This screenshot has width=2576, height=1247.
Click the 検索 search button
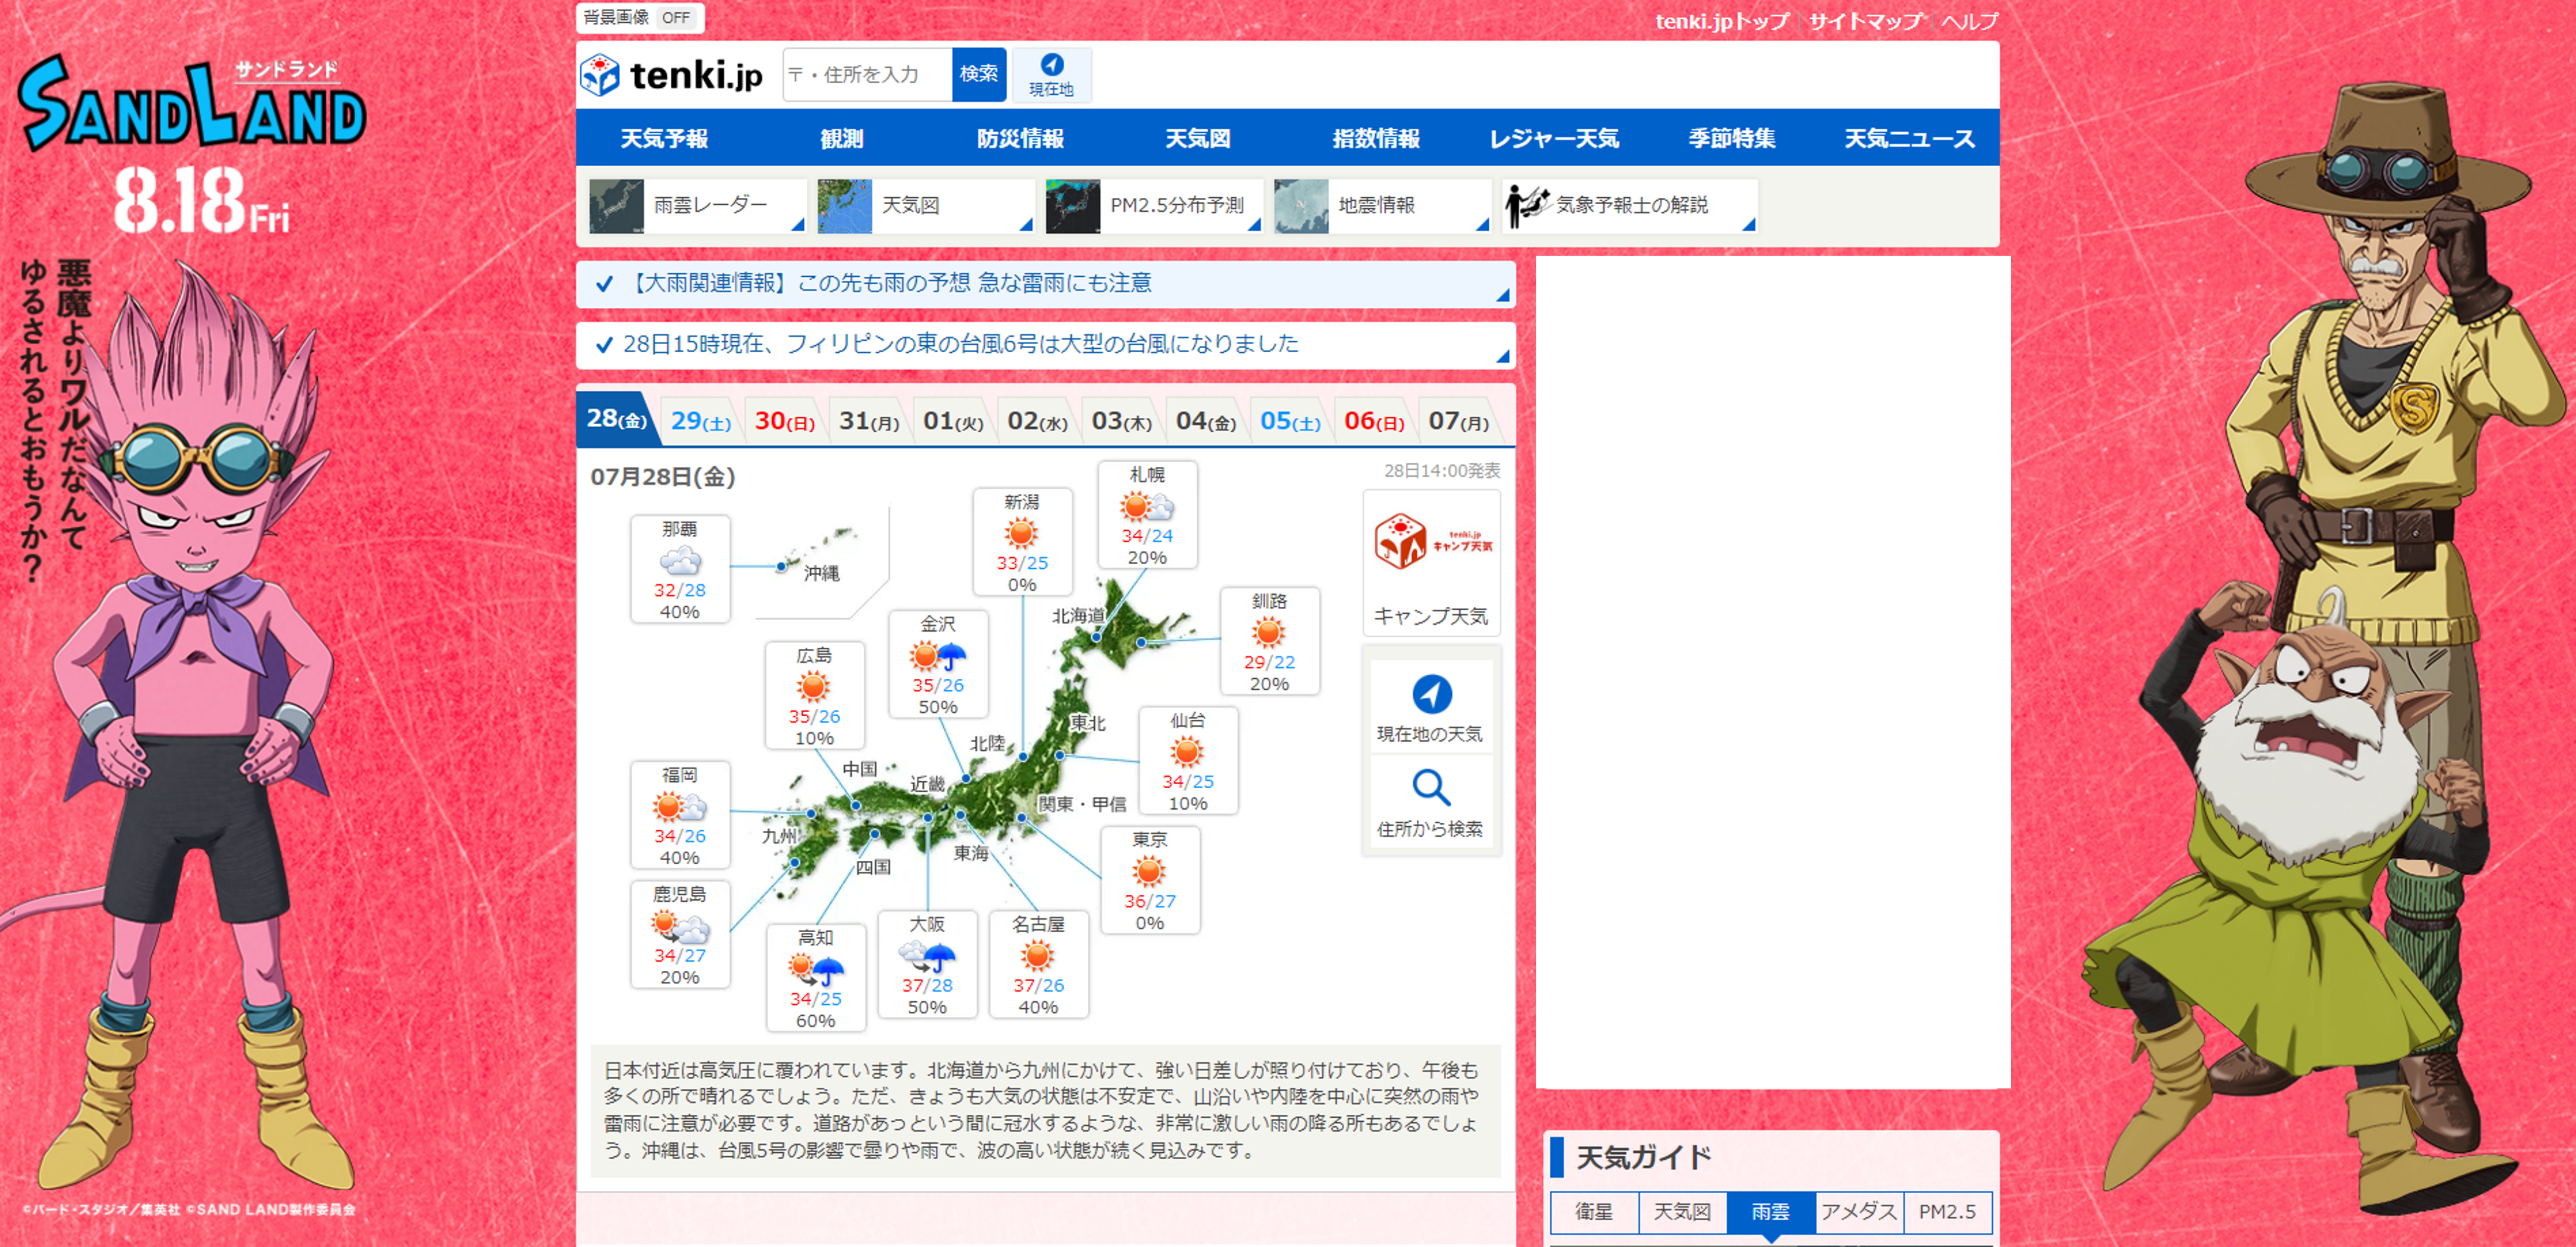[978, 75]
